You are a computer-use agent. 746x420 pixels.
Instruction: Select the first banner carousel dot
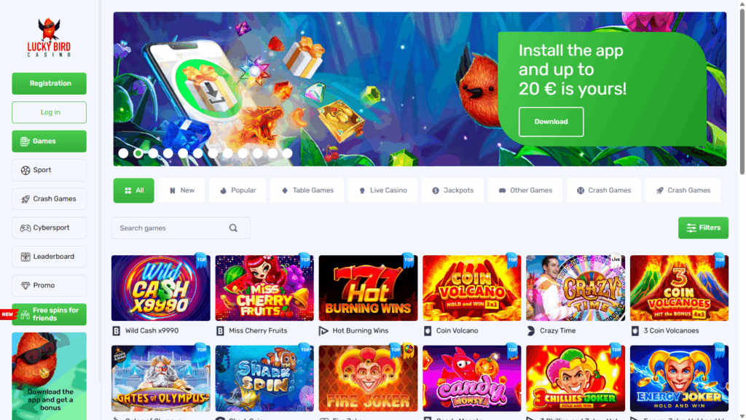[123, 153]
